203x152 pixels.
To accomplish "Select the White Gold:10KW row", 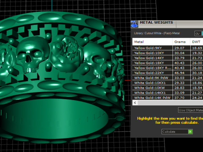I will point(168,88).
